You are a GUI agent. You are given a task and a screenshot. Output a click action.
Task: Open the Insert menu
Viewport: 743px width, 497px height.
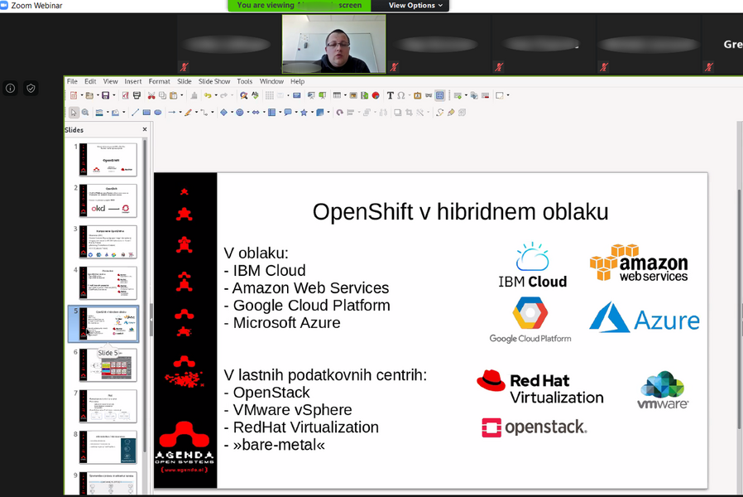(x=133, y=81)
